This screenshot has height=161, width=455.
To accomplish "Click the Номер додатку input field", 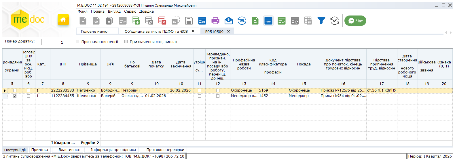I will (52, 42).
